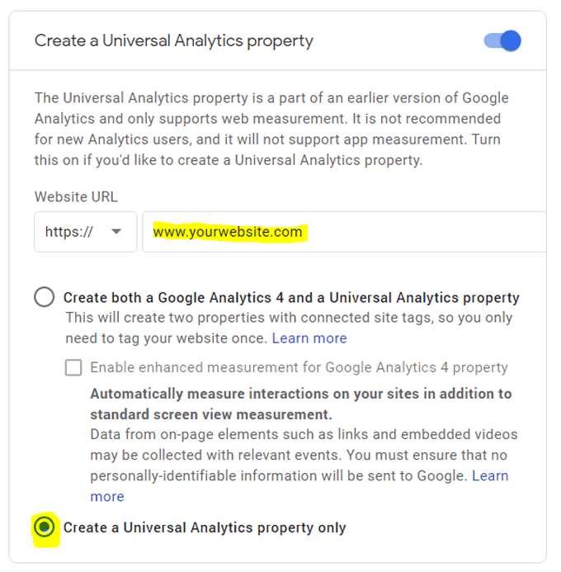Click the 'Create a Universal Analytics property only' label
Screen dimensions: 561x572
coord(205,527)
